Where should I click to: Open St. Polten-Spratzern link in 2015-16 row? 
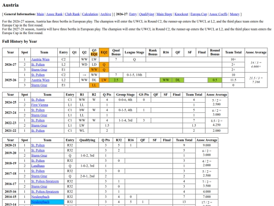(x=45, y=192)
